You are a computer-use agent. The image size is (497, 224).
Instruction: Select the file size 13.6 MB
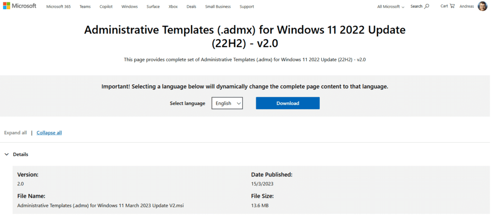tap(260, 206)
